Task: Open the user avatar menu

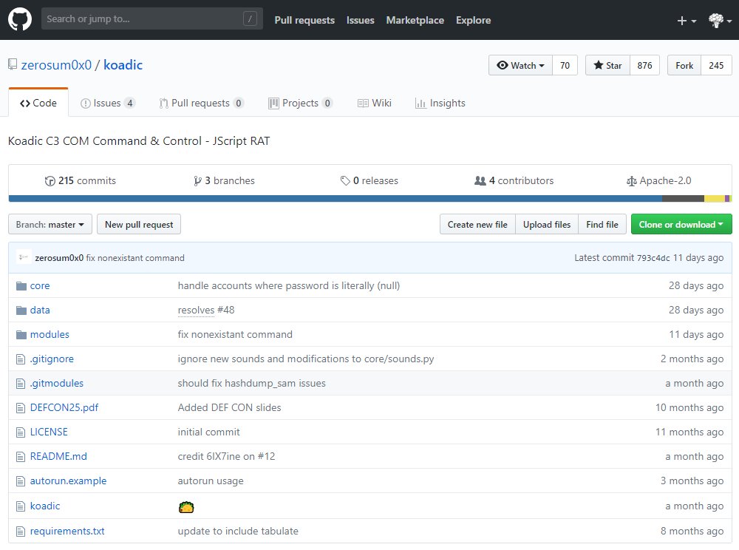Action: pyautogui.click(x=720, y=20)
